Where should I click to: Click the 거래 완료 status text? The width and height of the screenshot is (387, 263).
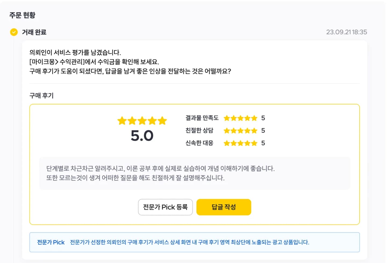pos(34,32)
